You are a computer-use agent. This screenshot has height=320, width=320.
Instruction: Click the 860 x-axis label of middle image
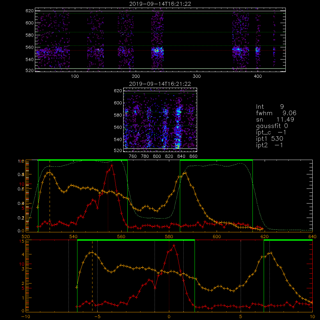coord(193,156)
